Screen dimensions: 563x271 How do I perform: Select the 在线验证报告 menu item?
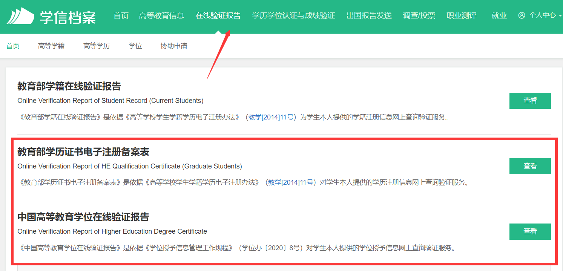[218, 15]
